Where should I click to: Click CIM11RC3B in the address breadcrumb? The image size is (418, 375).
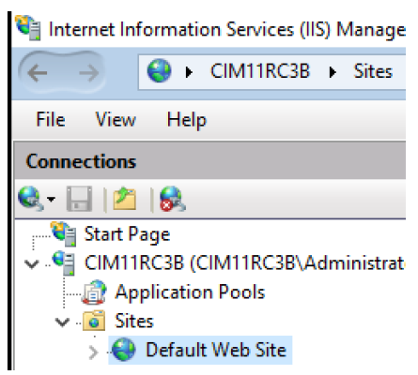[260, 71]
